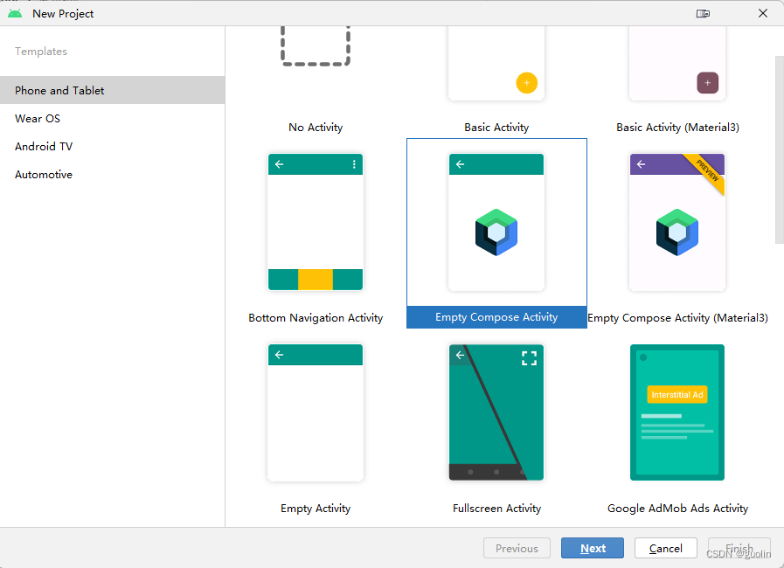Select the Fullscreen Activity template thumbnail
The image size is (784, 568).
(x=496, y=412)
